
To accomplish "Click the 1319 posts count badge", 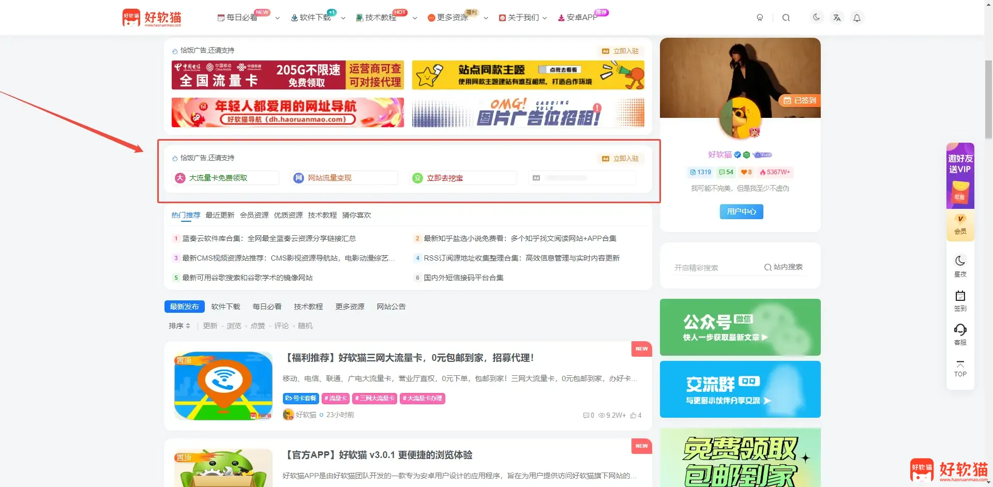I will coord(700,172).
